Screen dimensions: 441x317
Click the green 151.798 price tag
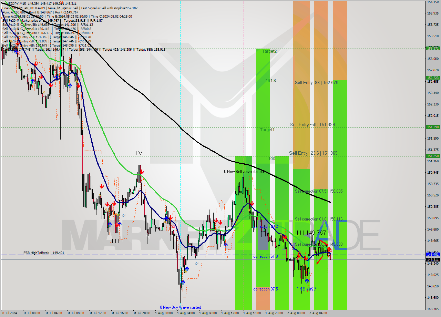tap(432, 127)
